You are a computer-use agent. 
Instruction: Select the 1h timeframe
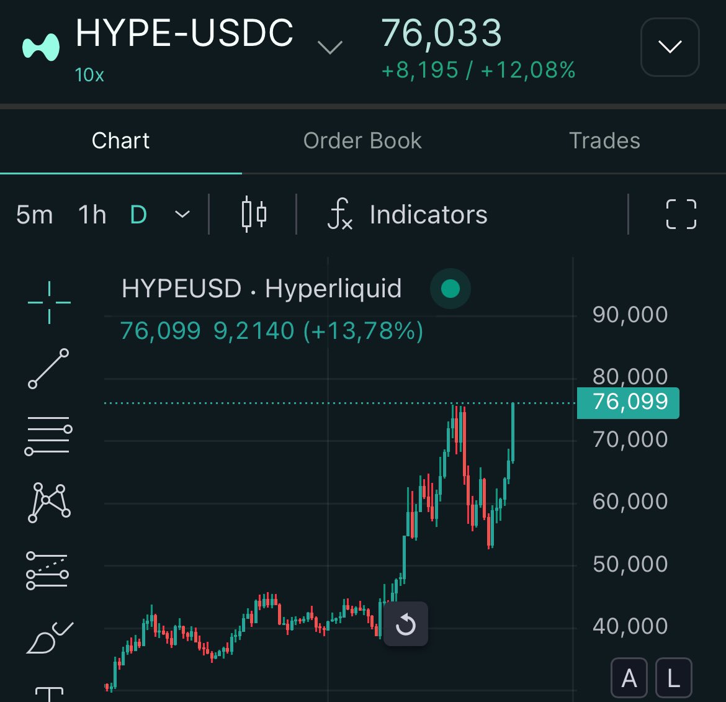coord(92,214)
